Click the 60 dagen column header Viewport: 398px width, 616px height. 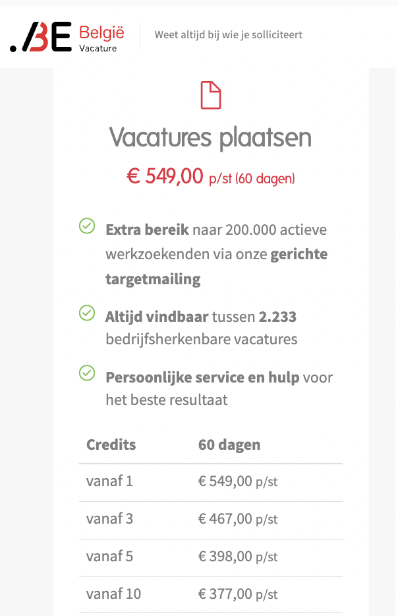pyautogui.click(x=229, y=445)
